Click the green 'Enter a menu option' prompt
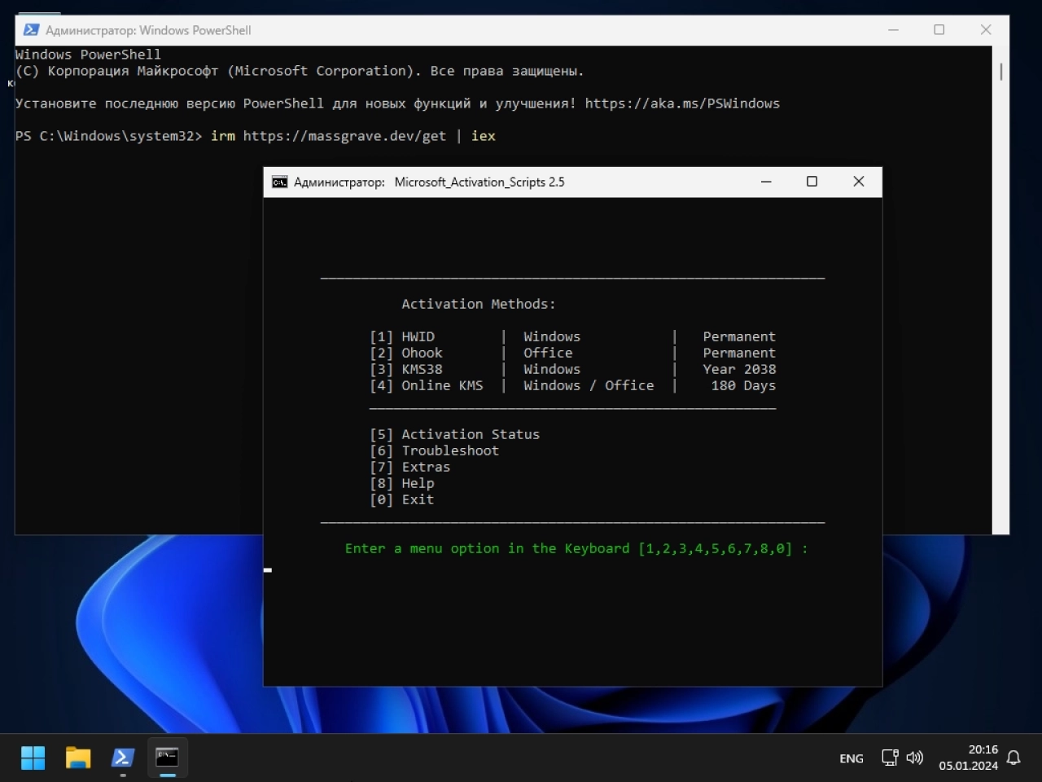1042x782 pixels. (x=576, y=548)
